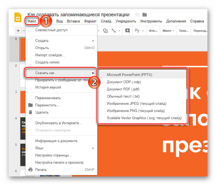Choose Совместный доступ in File menu
This screenshot has width=216, height=185.
point(61,30)
